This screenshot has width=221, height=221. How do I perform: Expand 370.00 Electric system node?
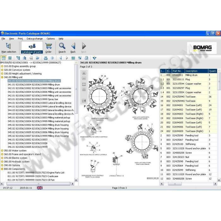pos(2,158)
